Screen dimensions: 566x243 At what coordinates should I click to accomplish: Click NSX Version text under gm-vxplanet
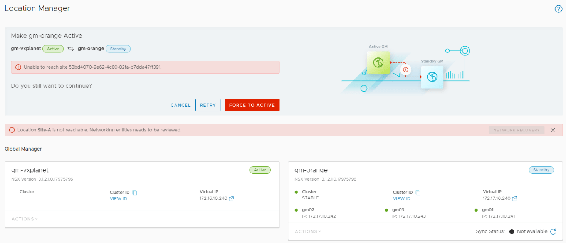pos(42,179)
